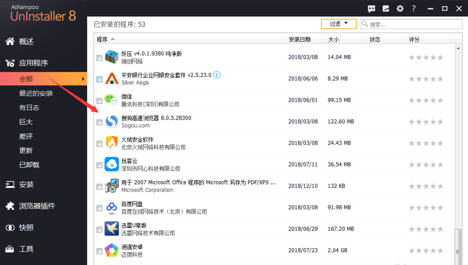Sort by 状态 column header

[387, 39]
